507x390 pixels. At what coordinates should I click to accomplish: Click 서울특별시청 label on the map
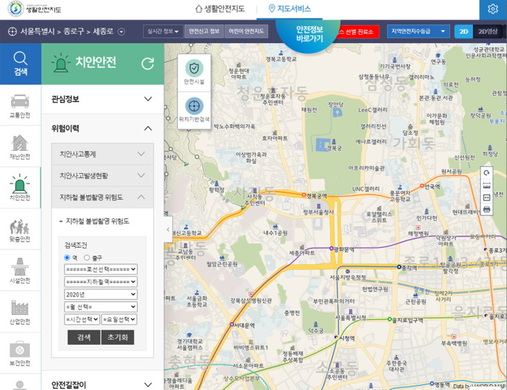(351, 318)
